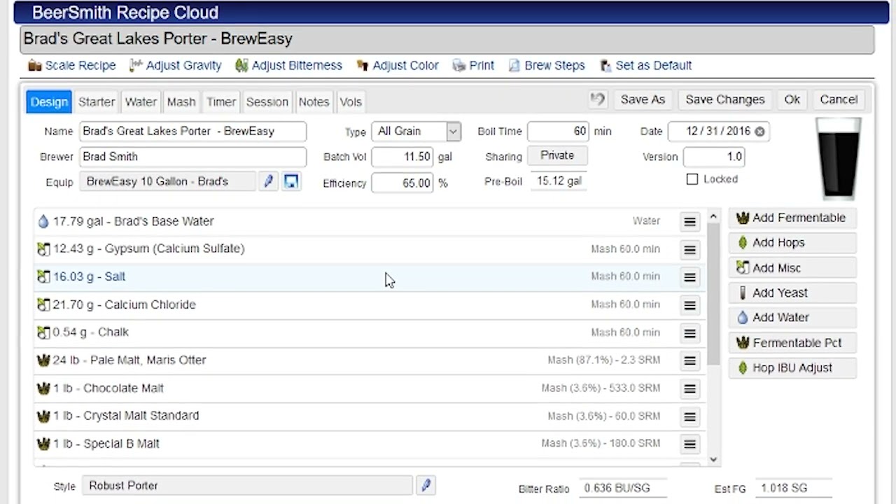Click Add Fermentable button
This screenshot has height=504, width=896.
point(792,218)
